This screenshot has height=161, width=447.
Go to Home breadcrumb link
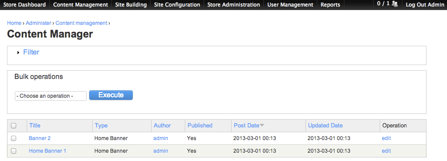(x=14, y=23)
